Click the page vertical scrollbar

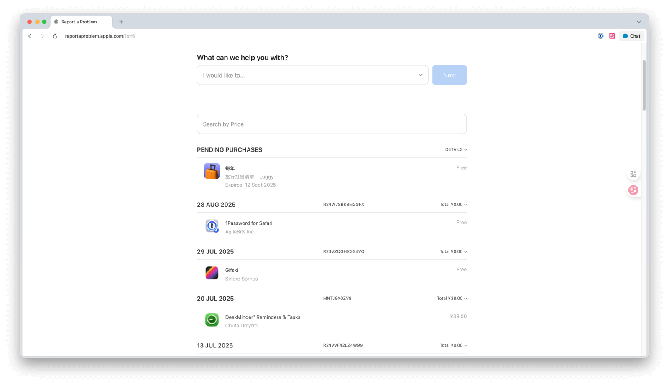pyautogui.click(x=644, y=85)
